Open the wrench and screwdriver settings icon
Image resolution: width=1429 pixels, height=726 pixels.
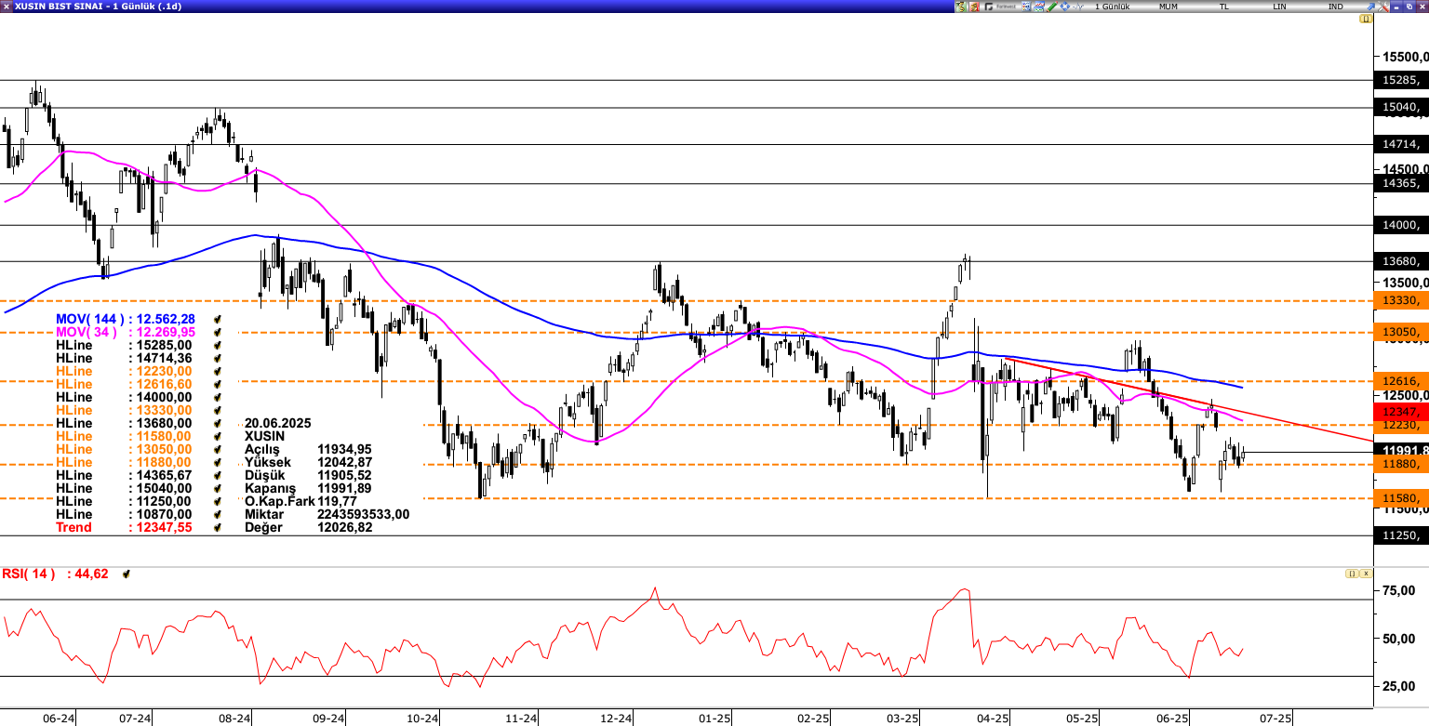coord(1383,7)
